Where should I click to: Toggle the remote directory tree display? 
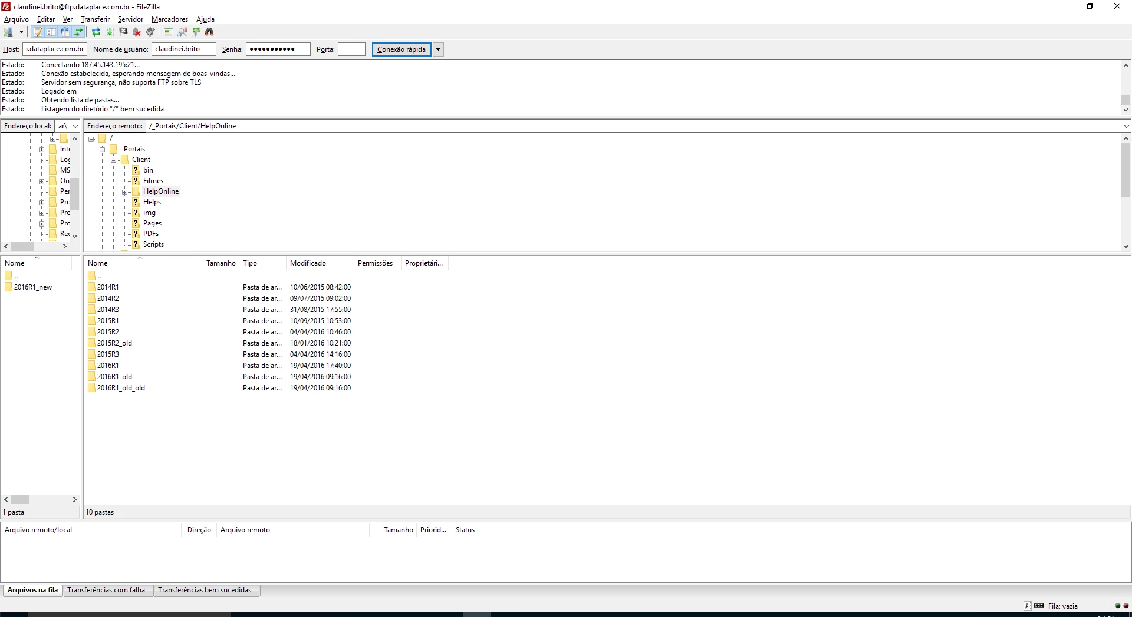(65, 32)
